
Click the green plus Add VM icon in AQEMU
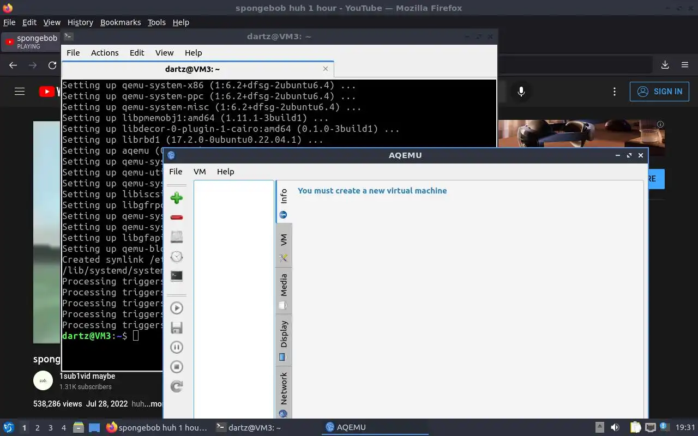pos(176,198)
